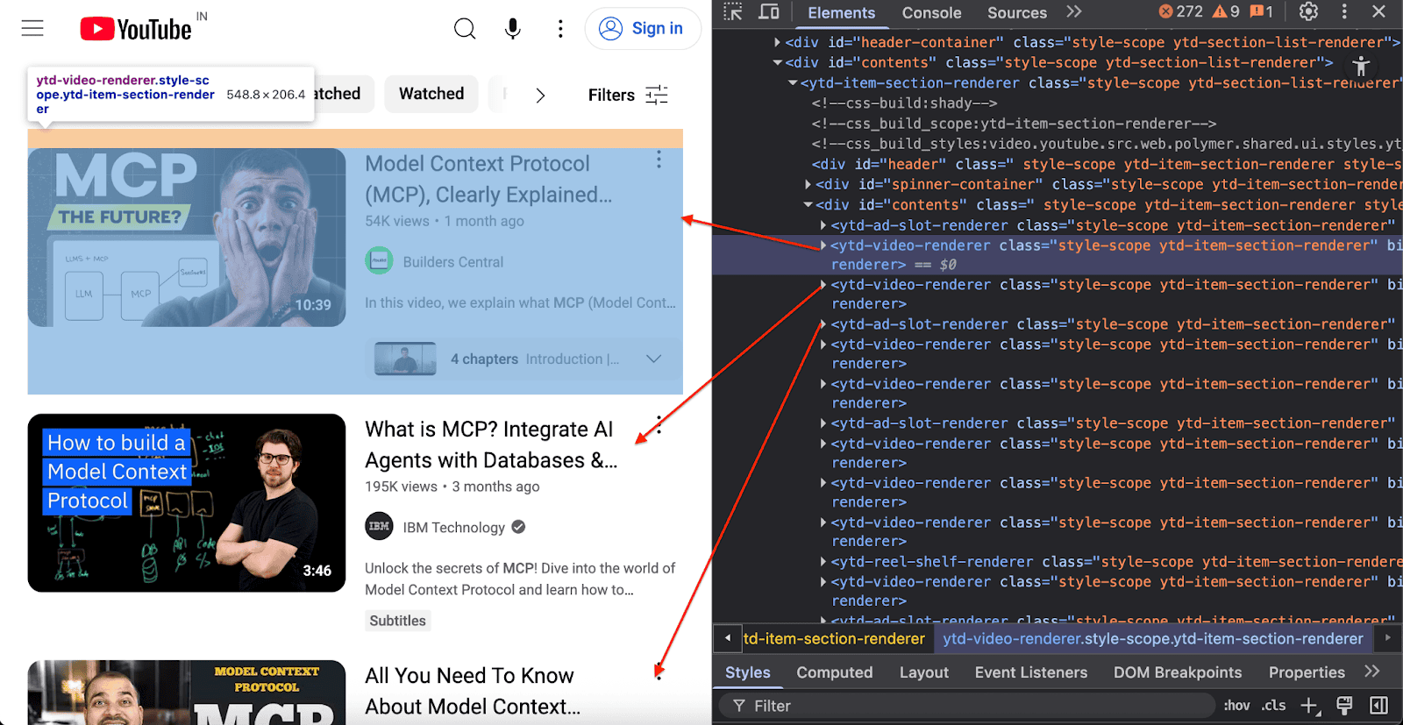Open the YouTube hamburger guide menu
Screen dimensions: 1403x725
32,28
